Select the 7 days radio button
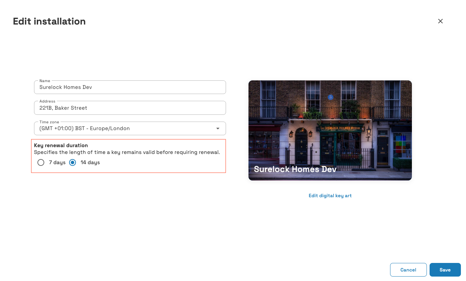This screenshot has width=466, height=281. [x=41, y=162]
